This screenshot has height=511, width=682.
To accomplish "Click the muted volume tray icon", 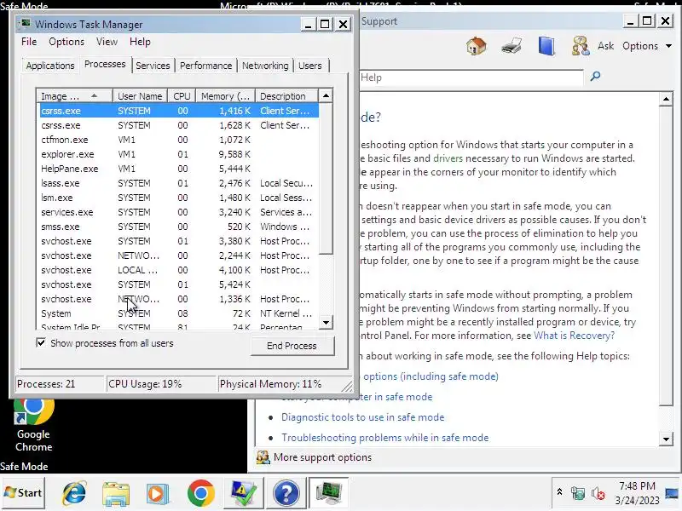I will pos(598,493).
